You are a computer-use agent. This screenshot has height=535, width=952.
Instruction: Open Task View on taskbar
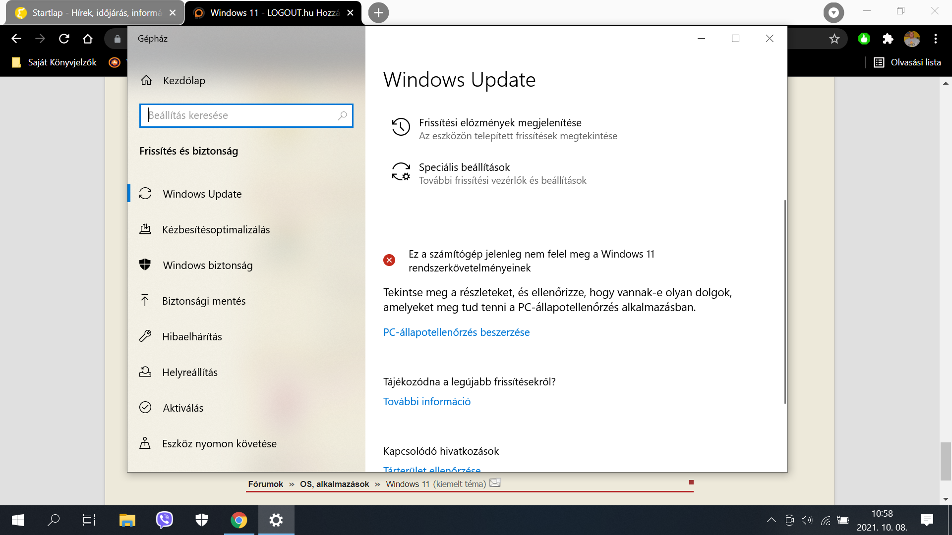[89, 520]
